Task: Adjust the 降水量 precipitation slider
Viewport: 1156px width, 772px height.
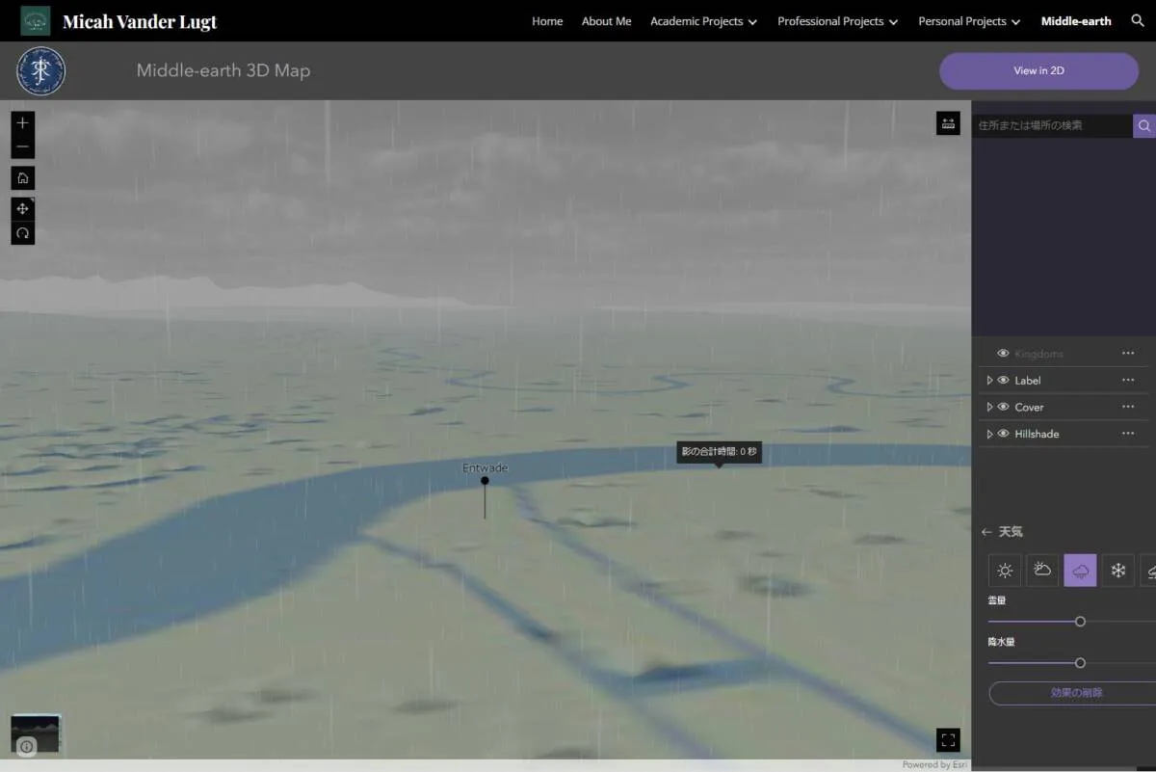Action: click(1080, 663)
